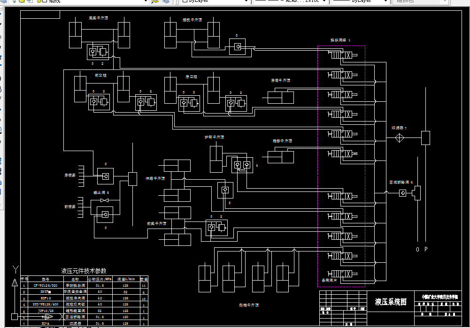
Task: Select the 伸缩千斤顶 label
Action: [x=155, y=178]
